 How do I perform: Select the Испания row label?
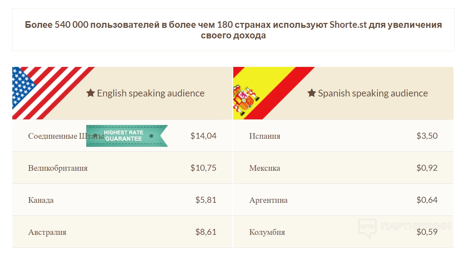point(265,136)
